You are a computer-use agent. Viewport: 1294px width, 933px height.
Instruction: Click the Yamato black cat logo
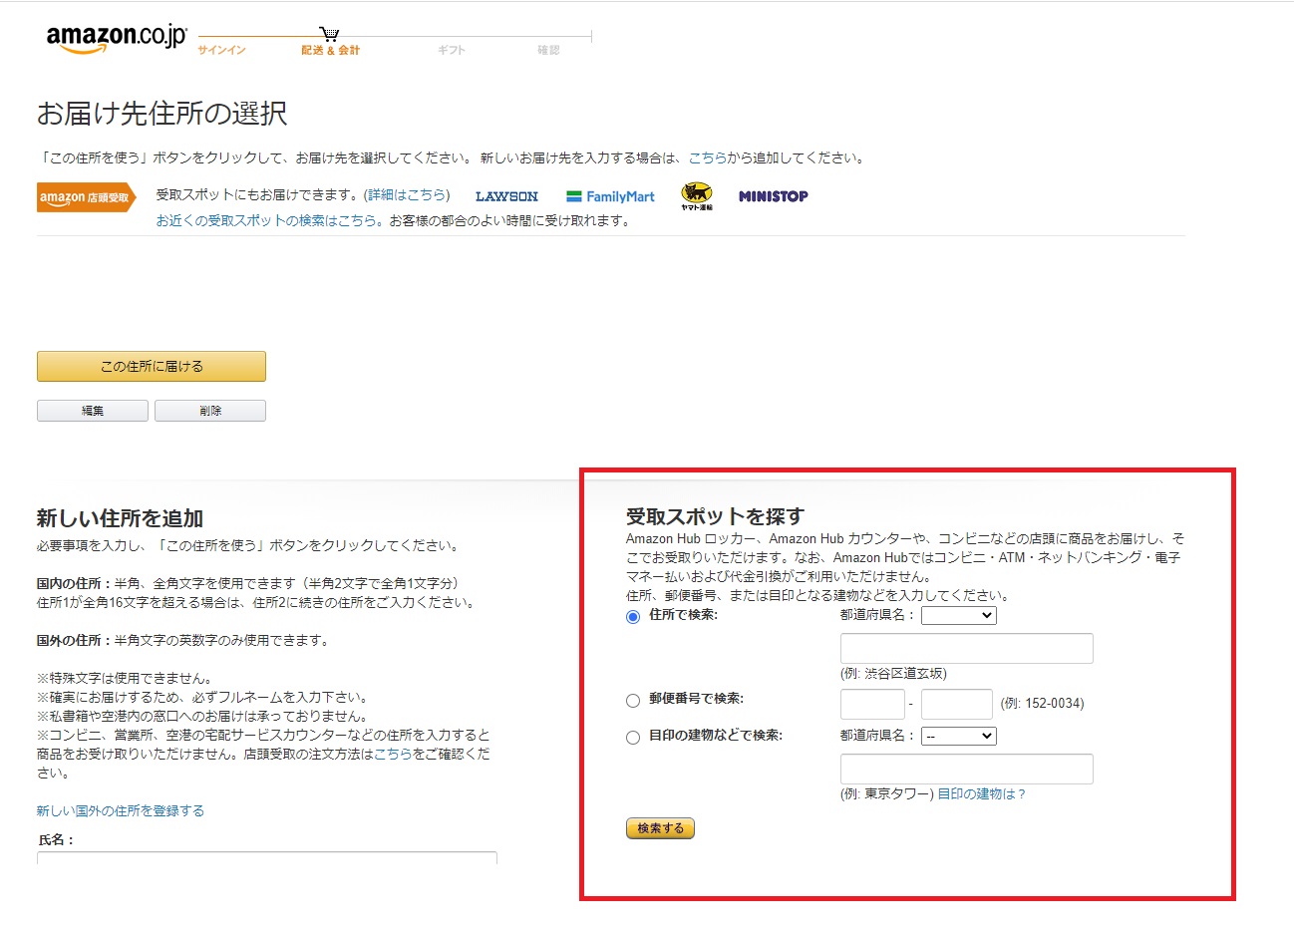[x=697, y=195]
